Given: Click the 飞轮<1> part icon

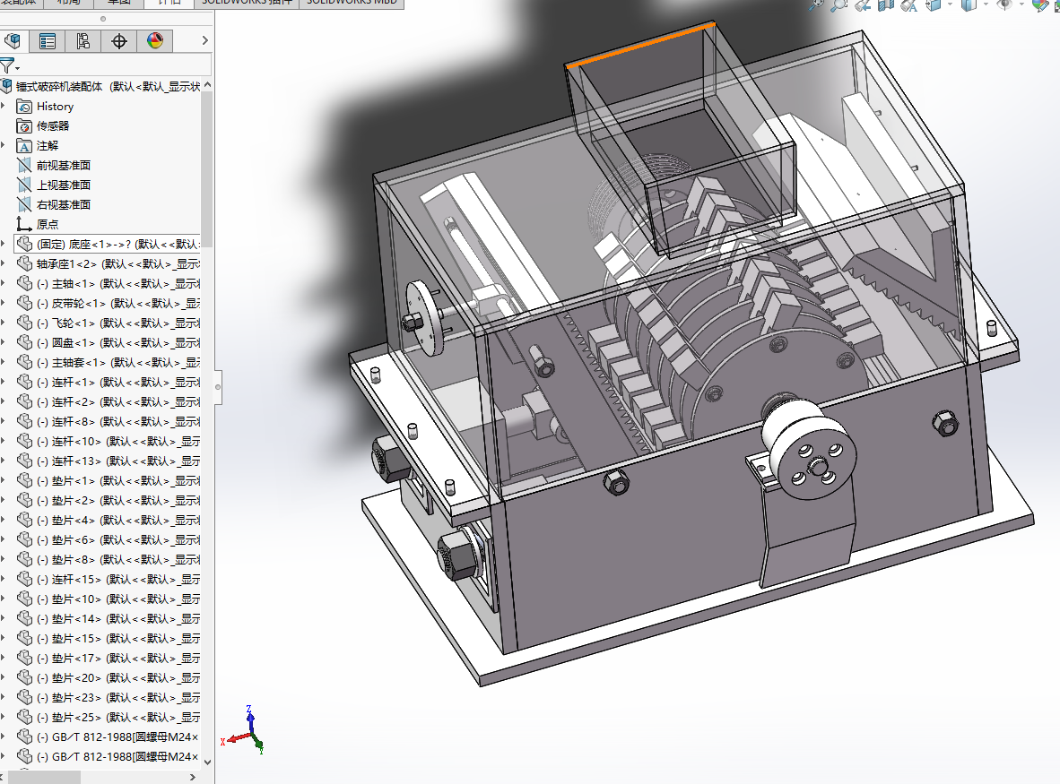Looking at the screenshot, I should pyautogui.click(x=24, y=323).
